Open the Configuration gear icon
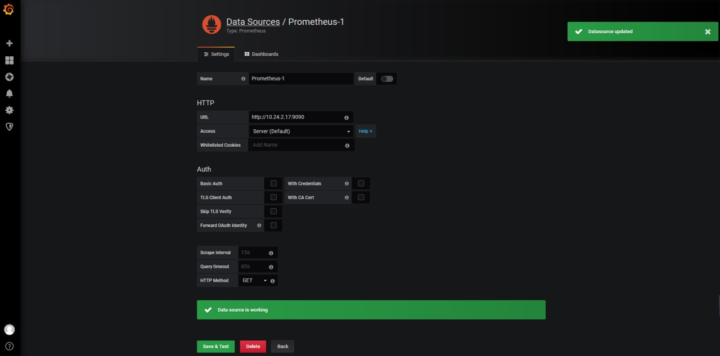This screenshot has height=356, width=720. pyautogui.click(x=9, y=110)
